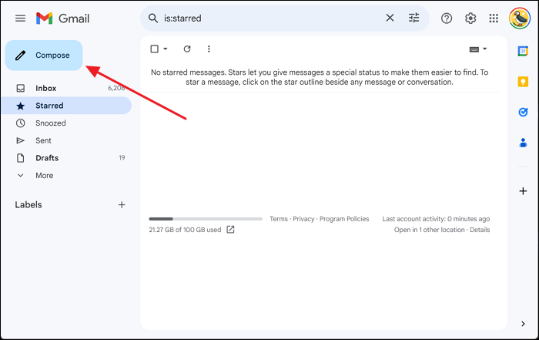The width and height of the screenshot is (539, 340).
Task: Open the Program Policies link
Action: (x=344, y=219)
